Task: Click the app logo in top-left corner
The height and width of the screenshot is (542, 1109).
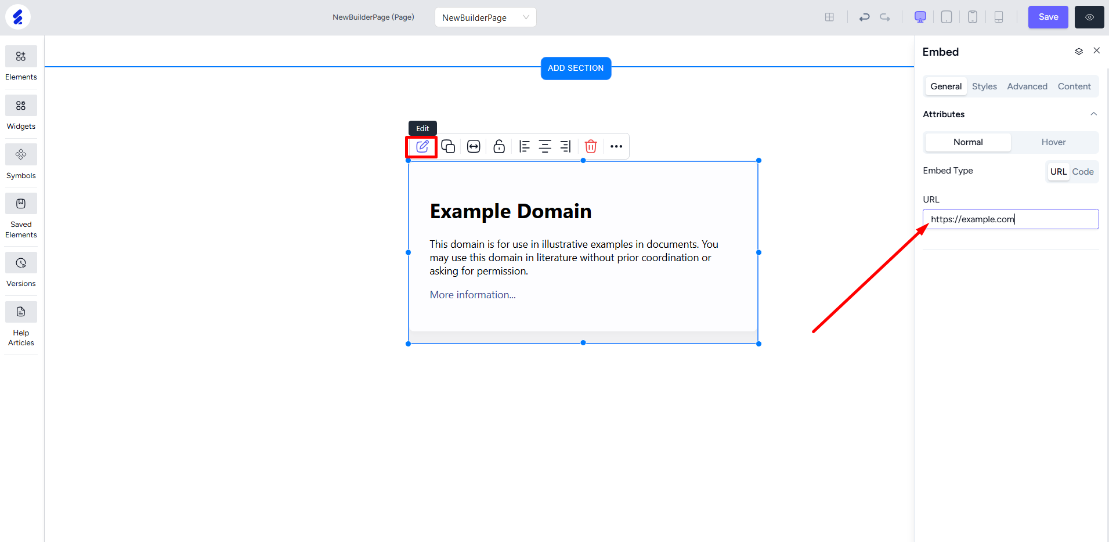Action: 18,17
